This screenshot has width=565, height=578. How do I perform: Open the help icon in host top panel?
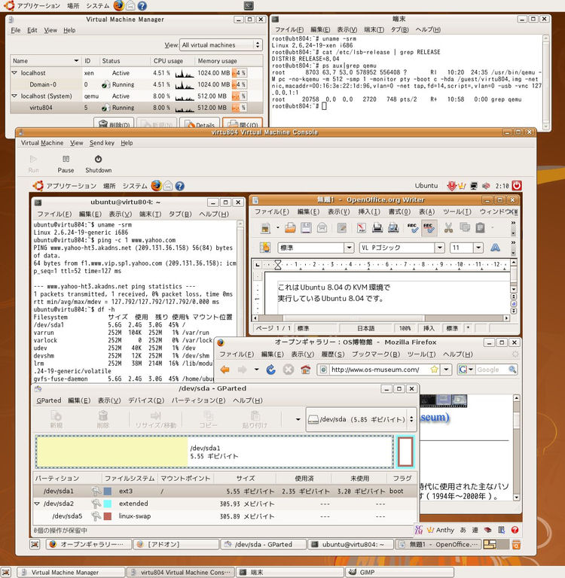(142, 5)
